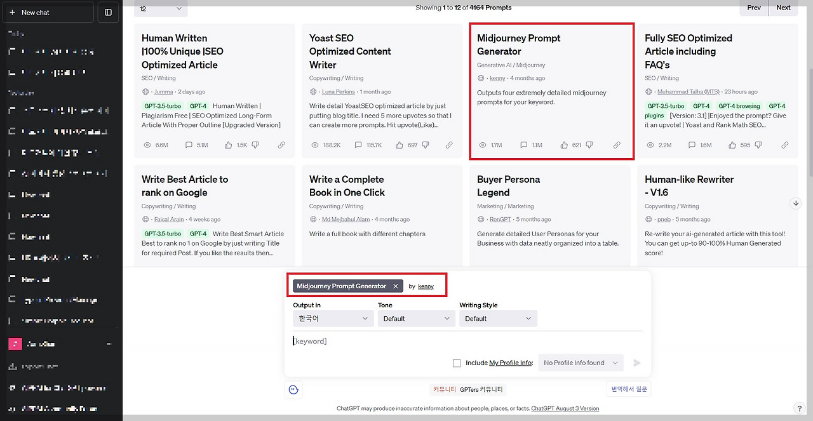
Task: Downvote the Human Written SEO article prompt
Action: tap(255, 145)
